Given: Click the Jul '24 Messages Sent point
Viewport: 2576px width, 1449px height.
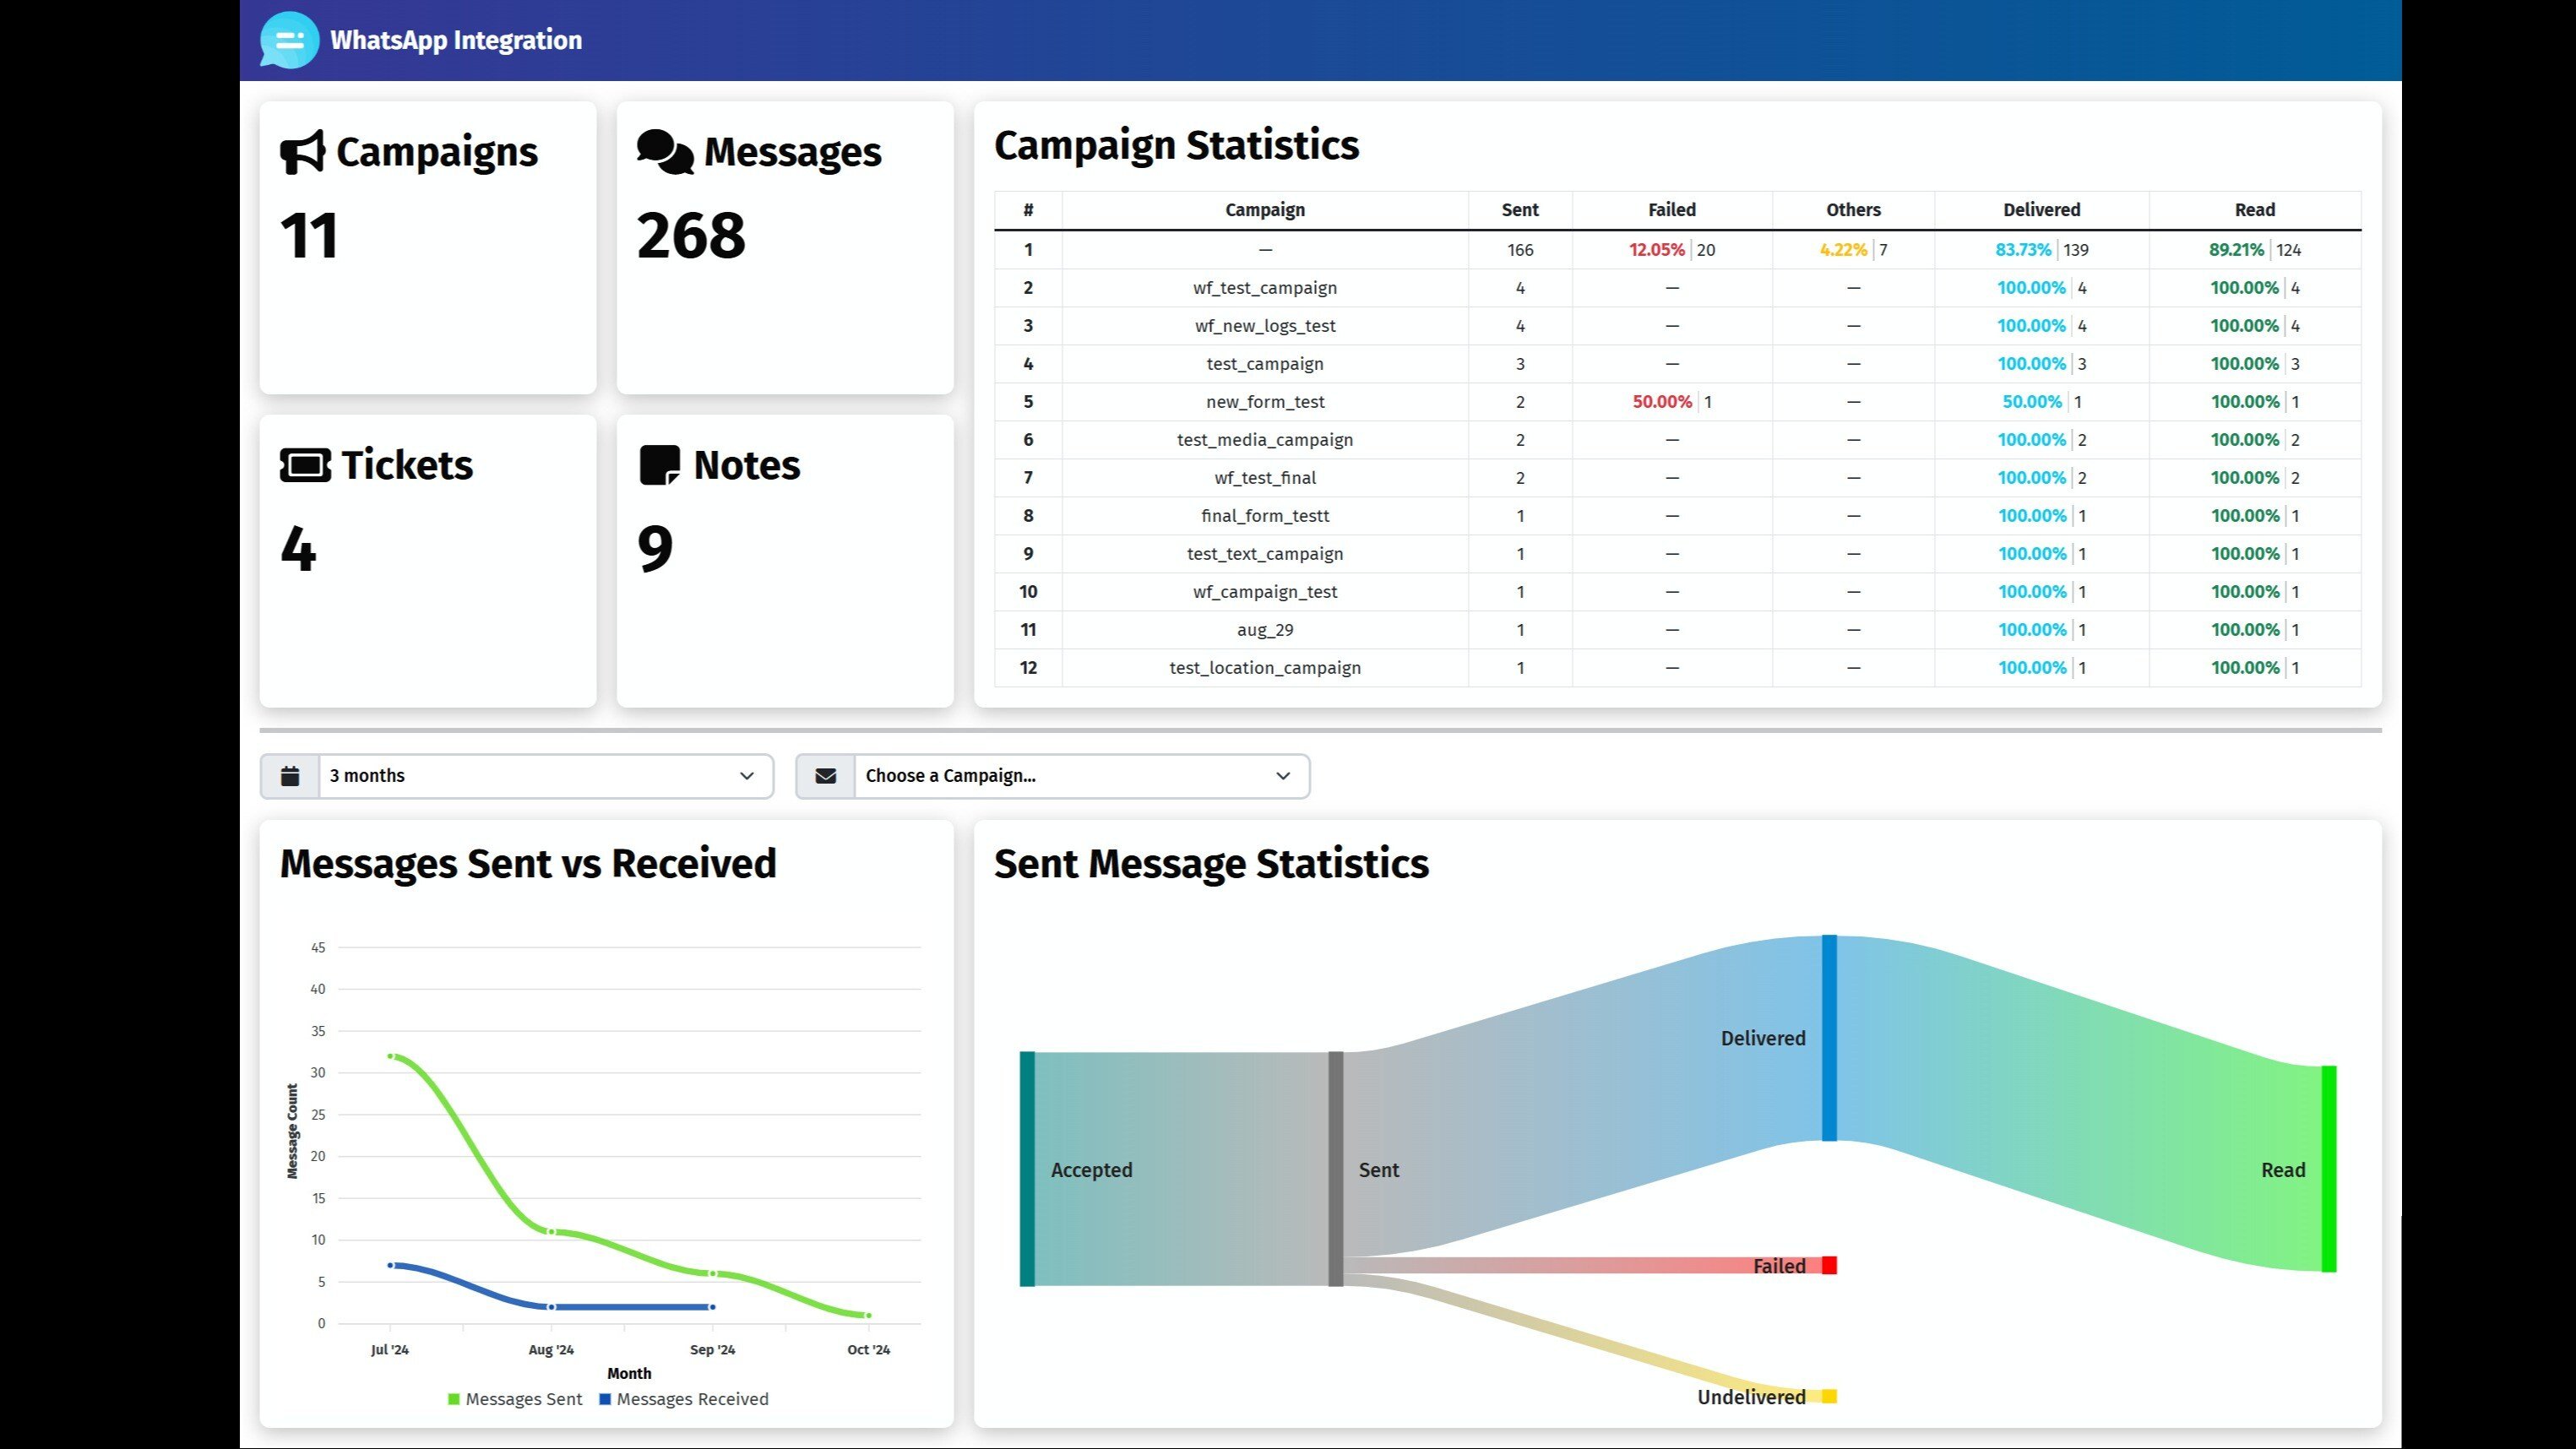Looking at the screenshot, I should click(x=390, y=1056).
